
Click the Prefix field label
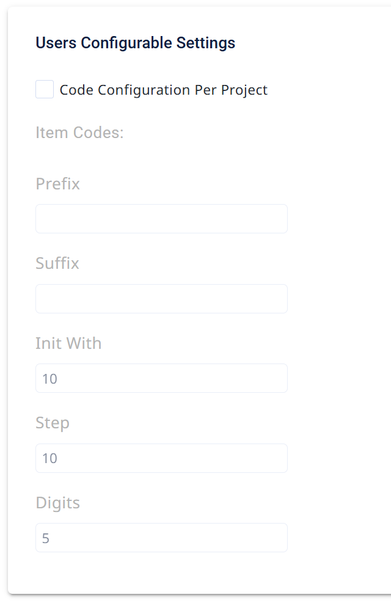[57, 184]
